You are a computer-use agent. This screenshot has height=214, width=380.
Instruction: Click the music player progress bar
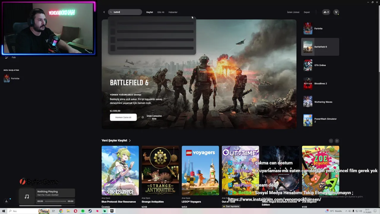55,201
